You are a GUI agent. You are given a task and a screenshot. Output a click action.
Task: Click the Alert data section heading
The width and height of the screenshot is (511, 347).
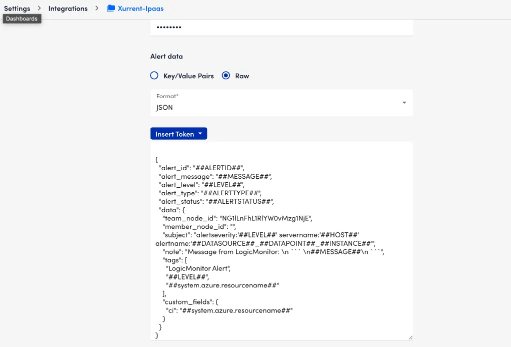tap(166, 56)
